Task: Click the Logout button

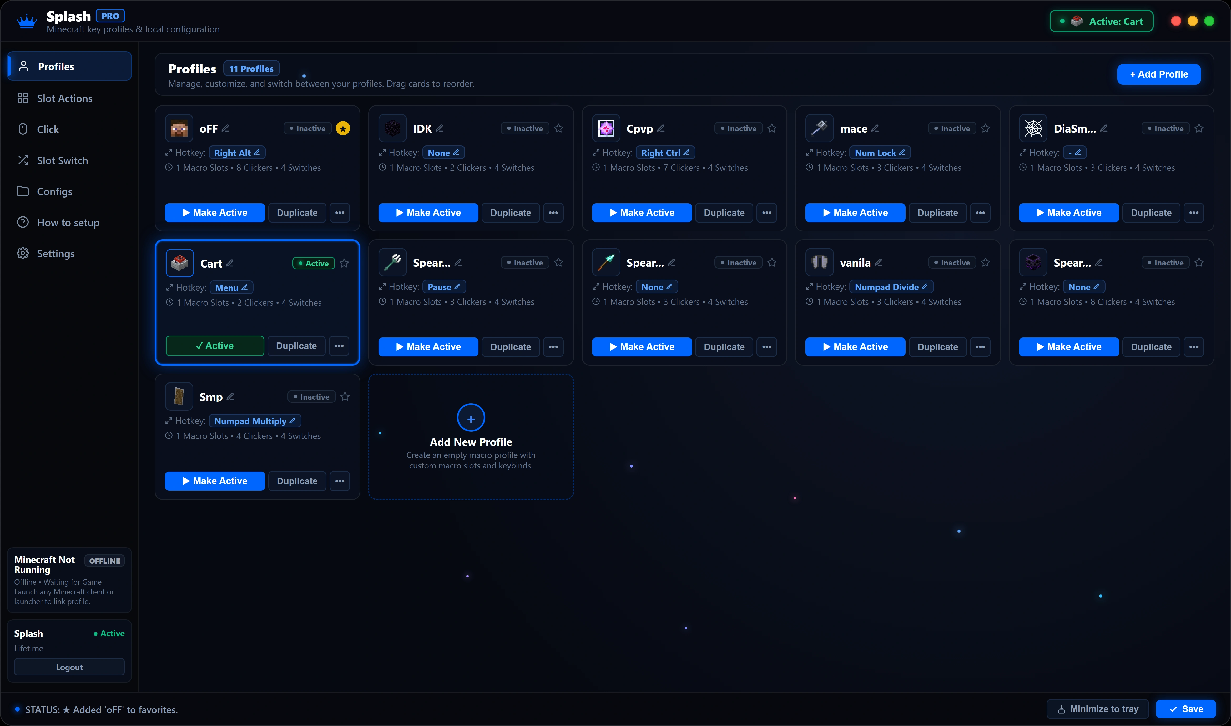Action: point(69,667)
